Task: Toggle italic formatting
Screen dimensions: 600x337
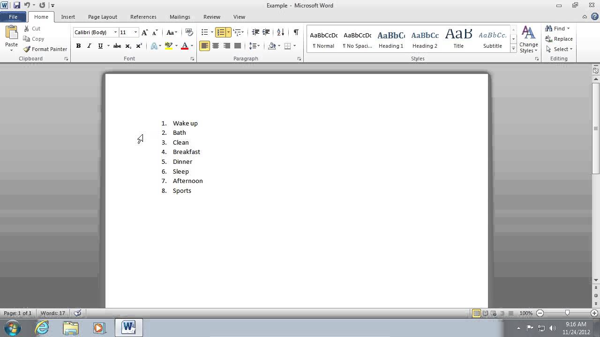Action: 89,46
